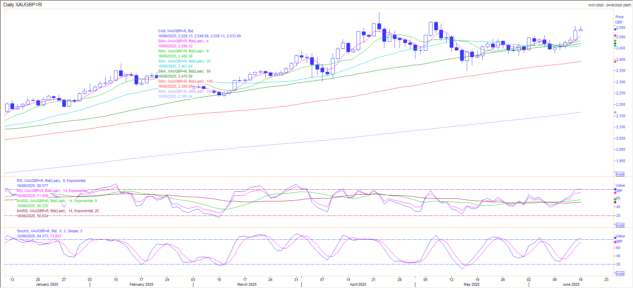Select the SMA 25 legend label

click(184, 61)
